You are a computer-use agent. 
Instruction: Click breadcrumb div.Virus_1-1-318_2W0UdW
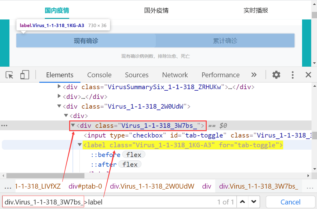coord(152,186)
